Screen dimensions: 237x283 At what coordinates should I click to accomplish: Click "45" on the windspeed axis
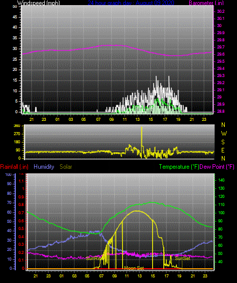[x=15, y=17]
